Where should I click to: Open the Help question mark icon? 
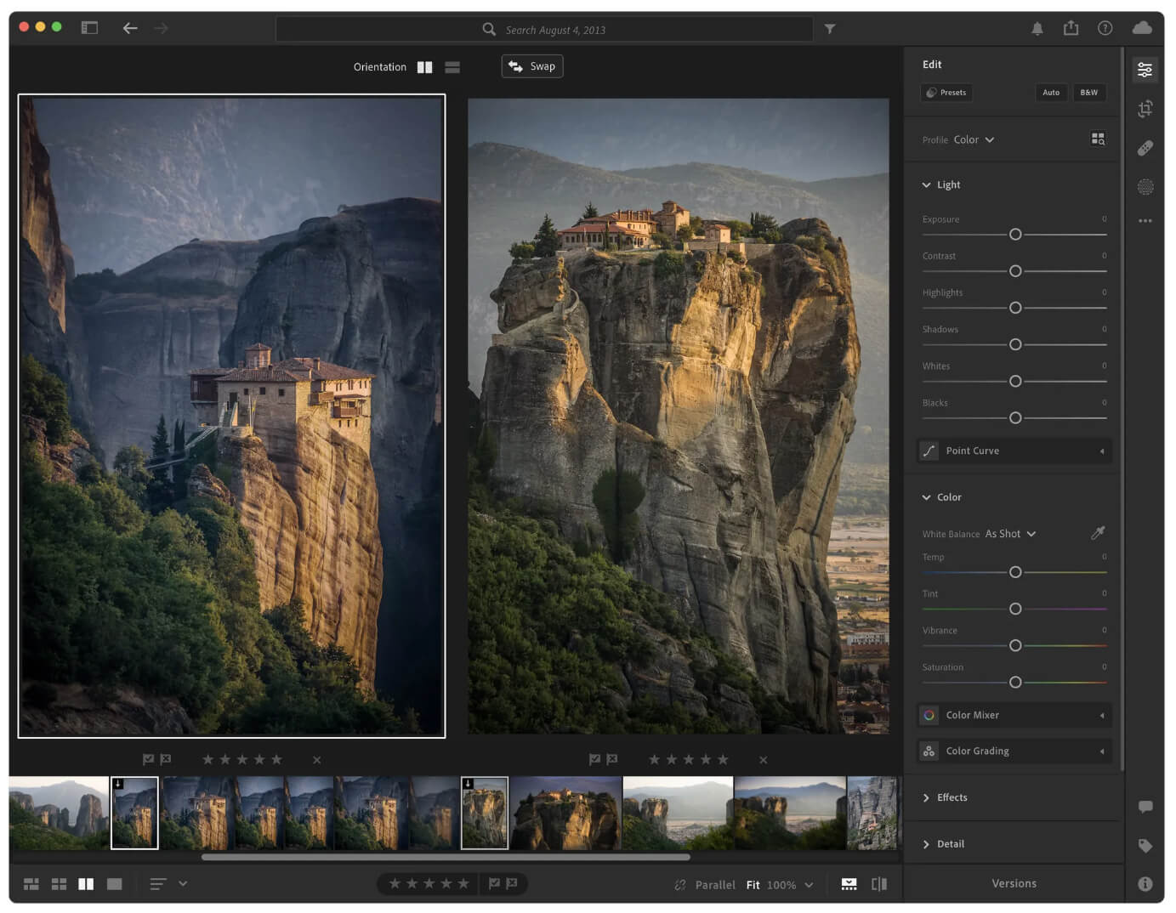[x=1105, y=28]
